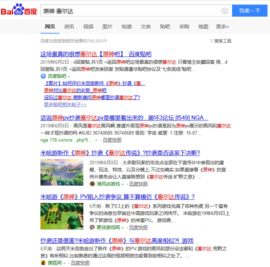270x267 pixels.
Task: Expand the 百度贴吧 source dropdown arrow
Action: click(69, 76)
